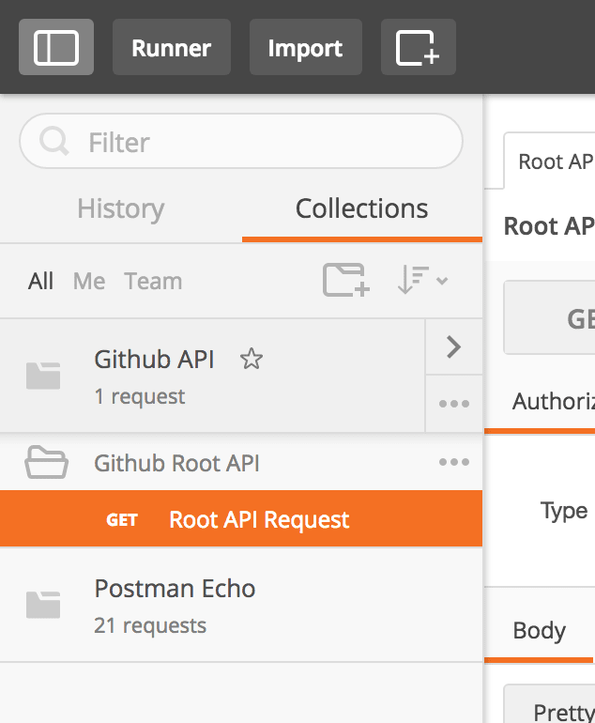Open the sort order dropdown
The height and width of the screenshot is (723, 595).
pyautogui.click(x=422, y=280)
